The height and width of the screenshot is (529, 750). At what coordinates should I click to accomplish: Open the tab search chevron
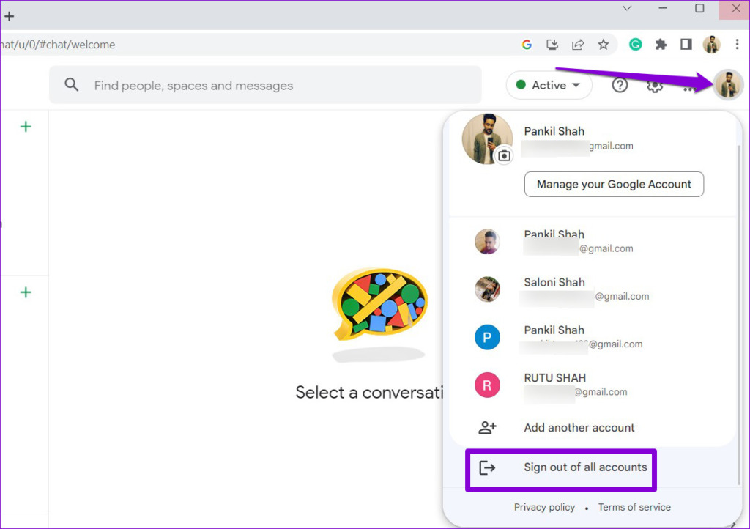(626, 8)
